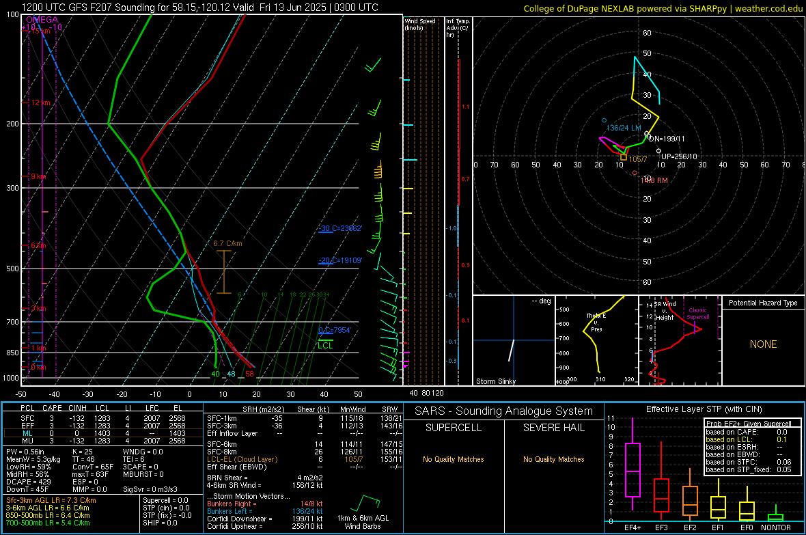Click the 'BRN Shear = 4 m2/s2' line
The width and height of the screenshot is (806, 535).
tap(265, 478)
